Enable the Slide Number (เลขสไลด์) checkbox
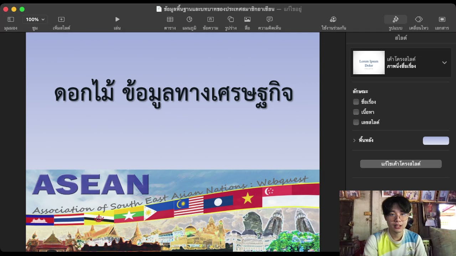This screenshot has width=456, height=256. click(x=356, y=122)
